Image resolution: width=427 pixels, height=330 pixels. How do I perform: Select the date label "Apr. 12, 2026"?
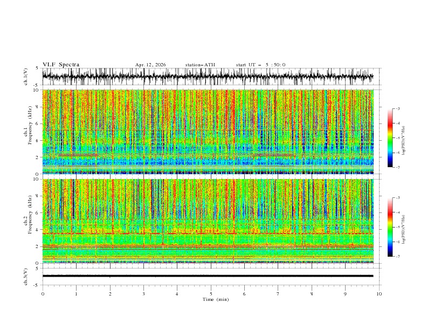(150, 65)
